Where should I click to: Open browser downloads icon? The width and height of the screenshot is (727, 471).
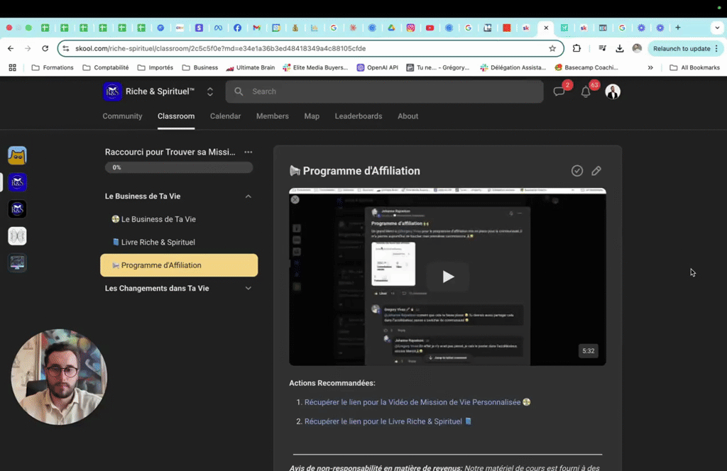point(619,48)
